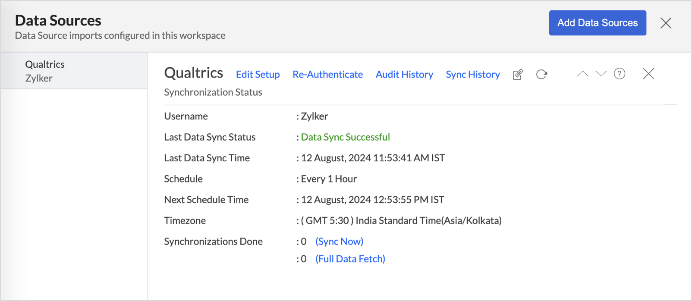The width and height of the screenshot is (692, 301).
Task: Click the Next Schedule Time label
Action: (206, 200)
